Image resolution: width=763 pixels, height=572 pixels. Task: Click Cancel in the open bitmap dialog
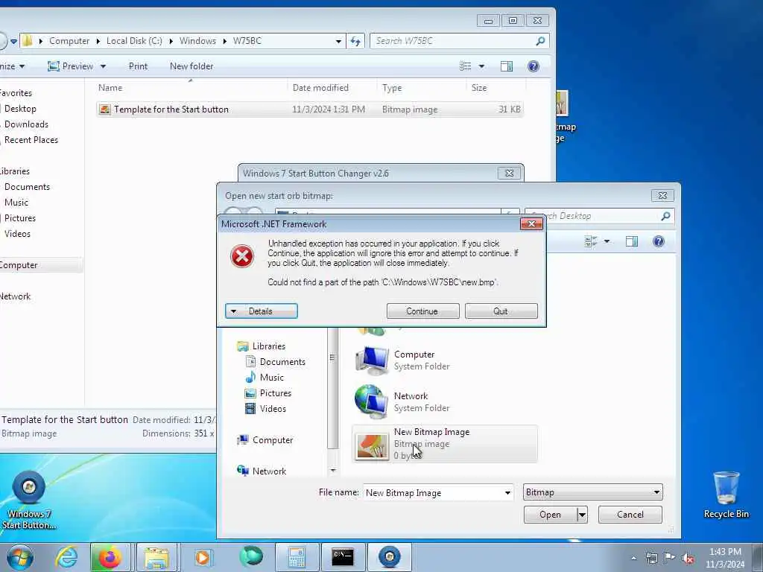point(630,515)
